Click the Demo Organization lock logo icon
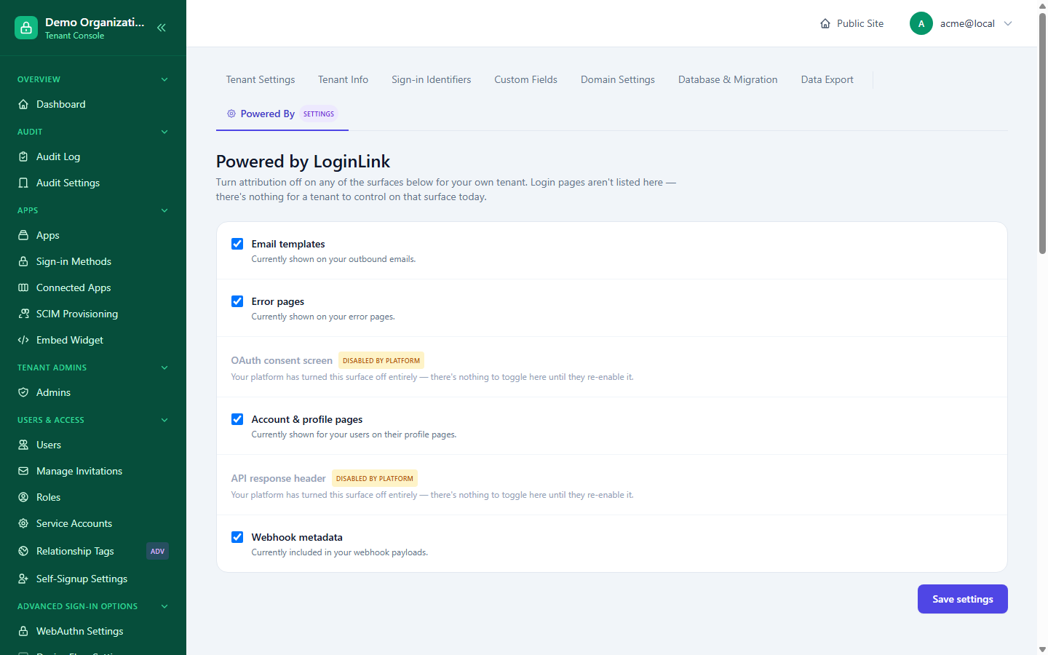1048x655 pixels. coord(26,28)
